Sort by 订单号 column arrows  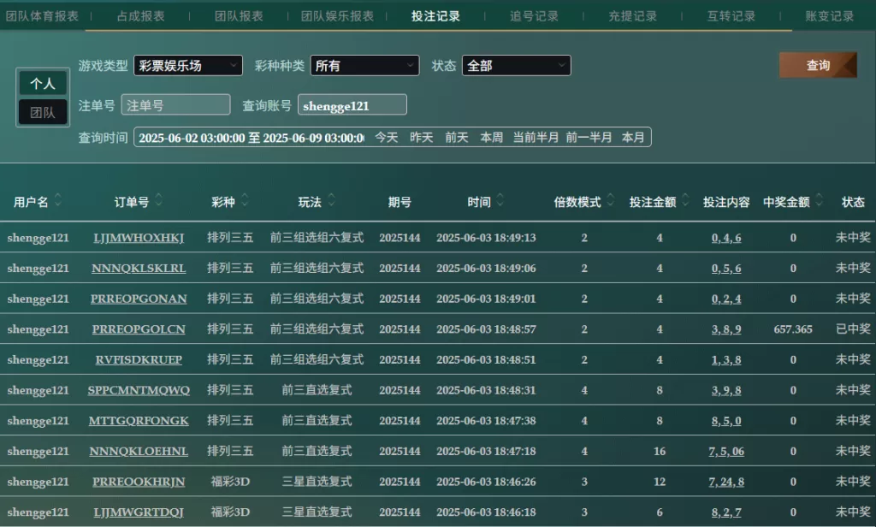pos(158,199)
